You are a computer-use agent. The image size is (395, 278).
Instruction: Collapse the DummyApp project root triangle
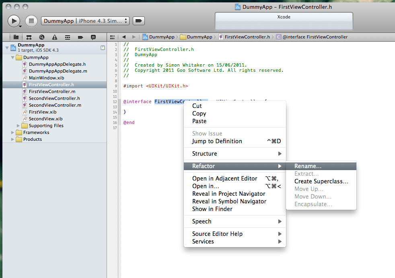(7, 47)
